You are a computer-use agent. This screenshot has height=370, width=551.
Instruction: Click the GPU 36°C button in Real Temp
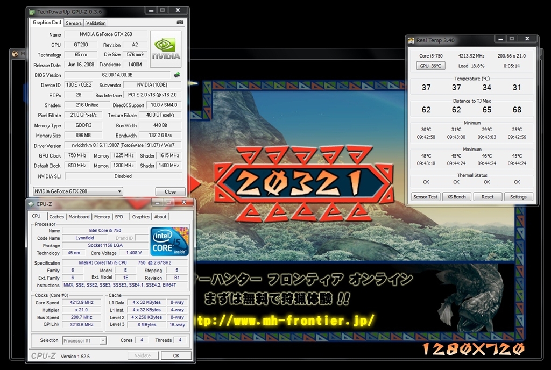pyautogui.click(x=430, y=66)
